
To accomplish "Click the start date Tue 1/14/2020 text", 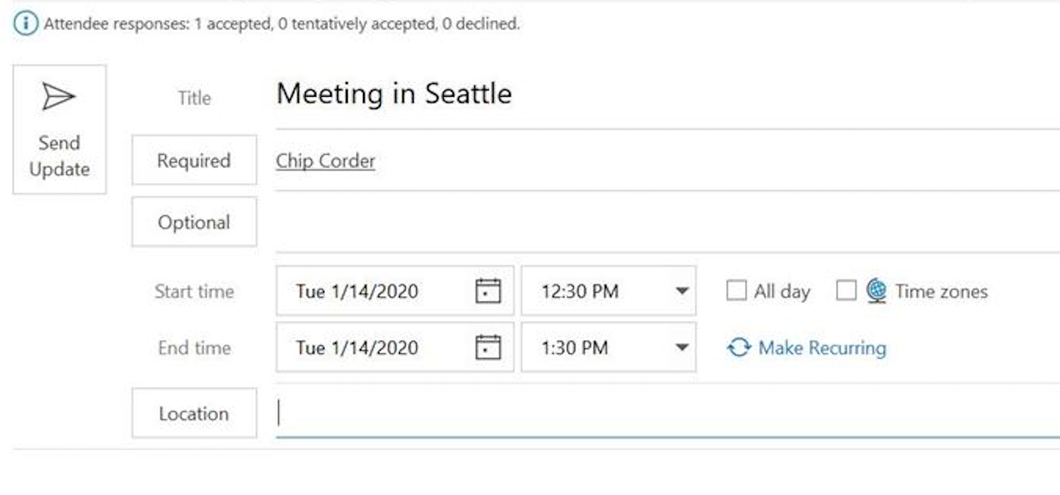I will [357, 291].
